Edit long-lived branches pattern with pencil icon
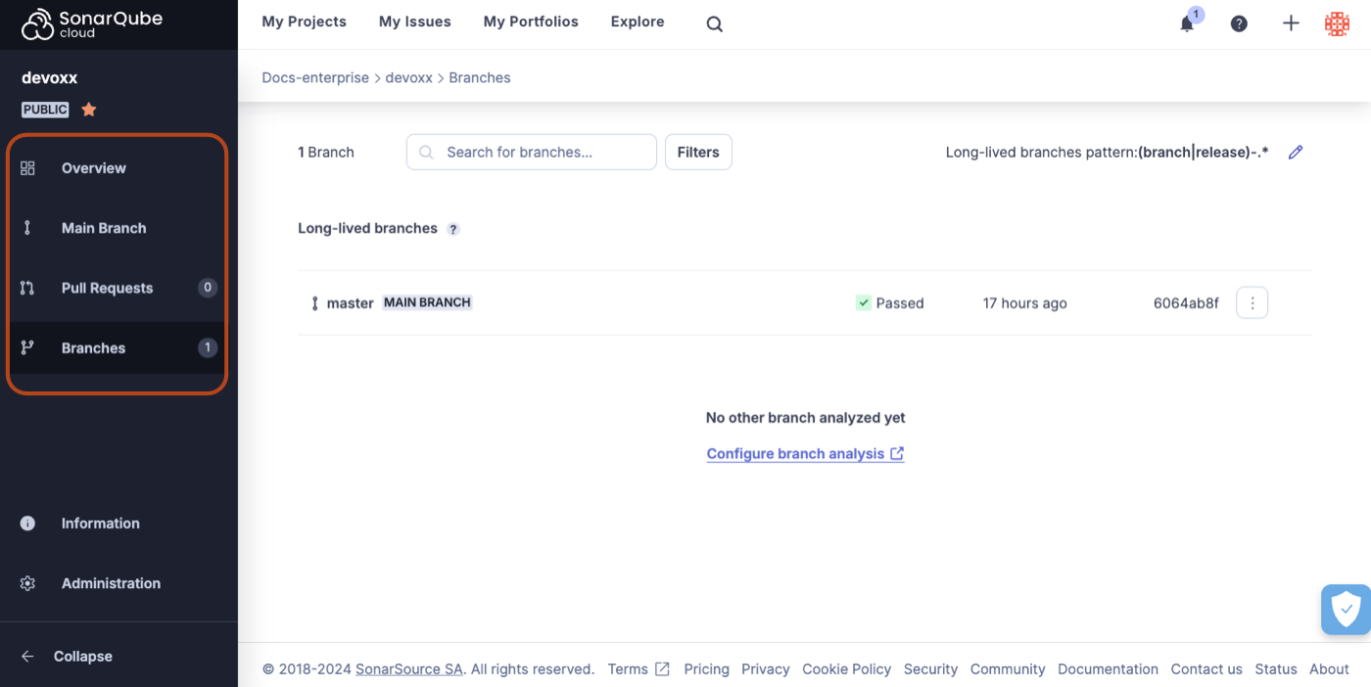The image size is (1371, 687). 1296,153
